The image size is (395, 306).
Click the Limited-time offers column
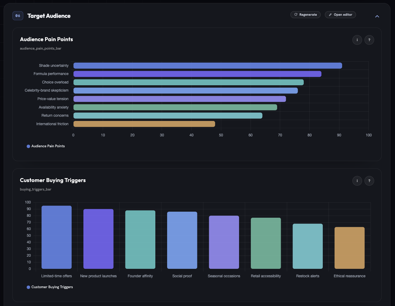(57, 237)
